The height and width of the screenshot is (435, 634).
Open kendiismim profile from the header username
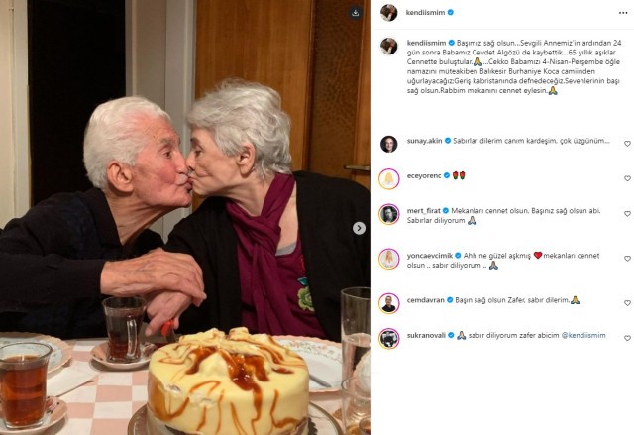click(x=425, y=13)
